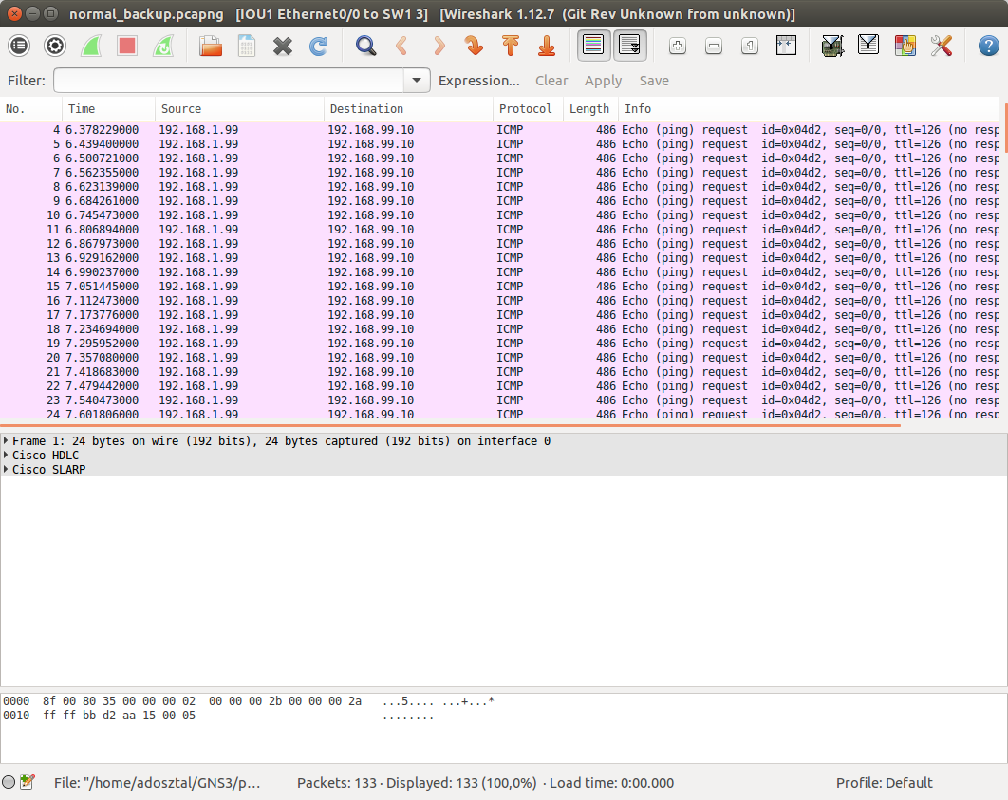Expand the Frame 1 tree node
This screenshot has width=1008, height=800.
7,441
